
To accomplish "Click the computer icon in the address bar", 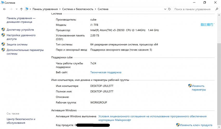I will [27, 9].
